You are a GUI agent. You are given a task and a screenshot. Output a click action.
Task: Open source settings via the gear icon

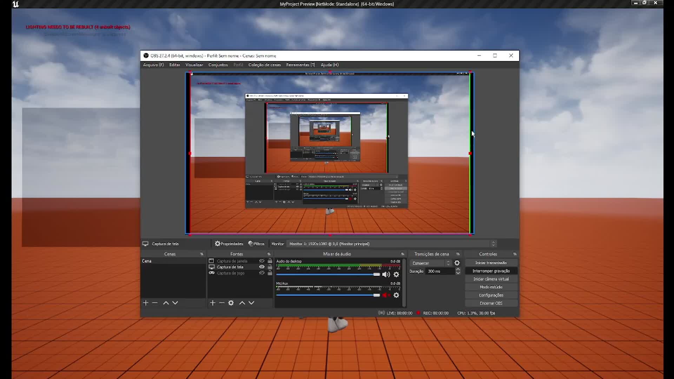coord(231,303)
